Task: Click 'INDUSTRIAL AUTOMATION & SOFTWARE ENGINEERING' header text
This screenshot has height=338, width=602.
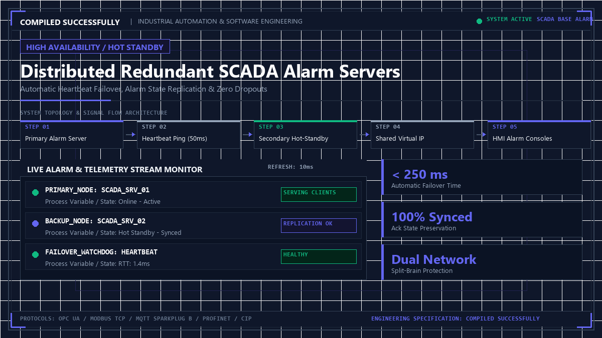Action: (x=220, y=22)
